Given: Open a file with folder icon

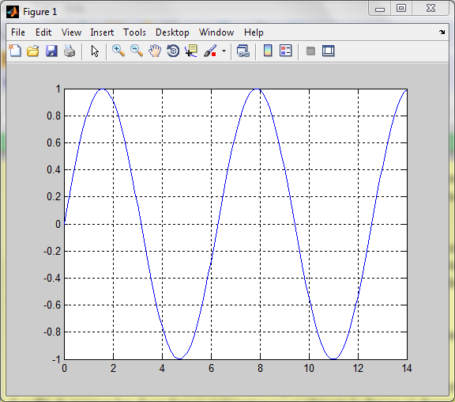Looking at the screenshot, I should tap(33, 51).
